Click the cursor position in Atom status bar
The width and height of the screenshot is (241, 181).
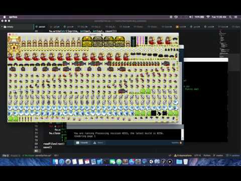coord(56,155)
